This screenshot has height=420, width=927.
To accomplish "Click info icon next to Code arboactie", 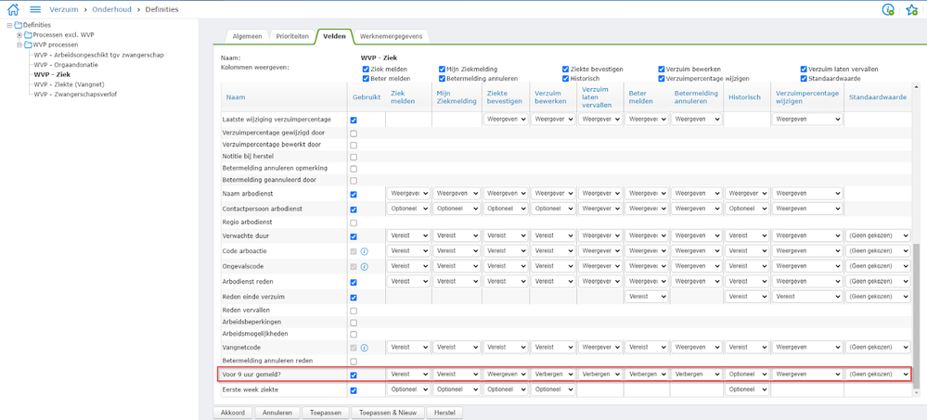I will [365, 251].
